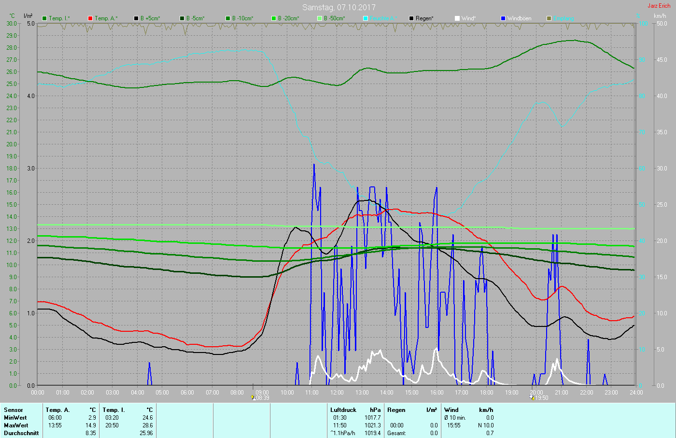Select the Temp. A. column header
The width and height of the screenshot is (676, 438).
coord(57,410)
